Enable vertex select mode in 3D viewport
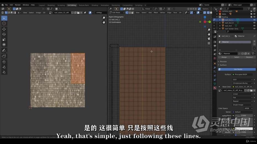This screenshot has width=257, height=144. [x=127, y=13]
